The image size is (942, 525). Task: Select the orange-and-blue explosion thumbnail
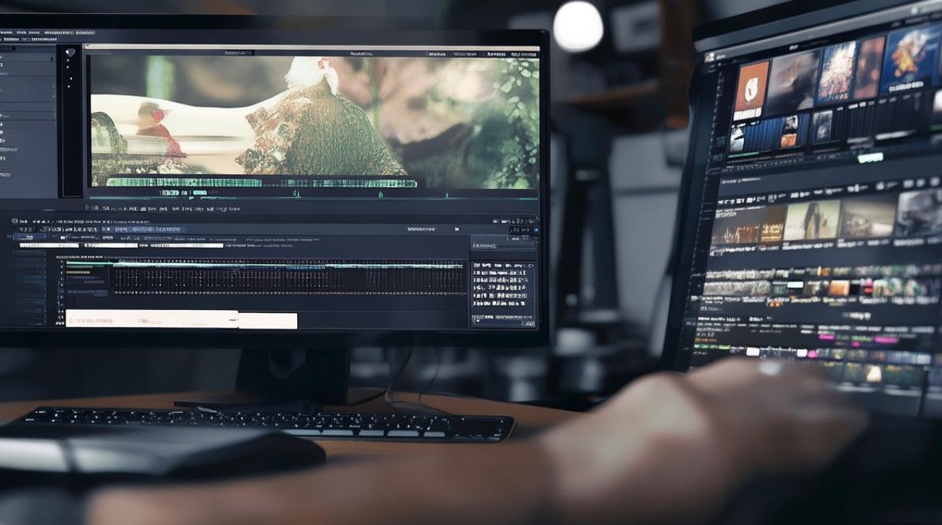[x=909, y=59]
